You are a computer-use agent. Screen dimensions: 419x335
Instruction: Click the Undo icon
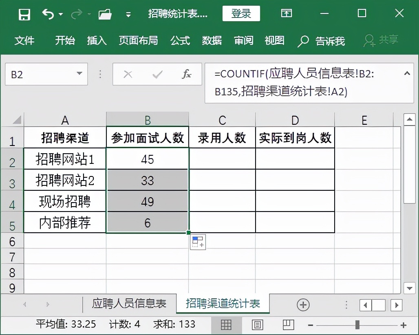pos(49,13)
